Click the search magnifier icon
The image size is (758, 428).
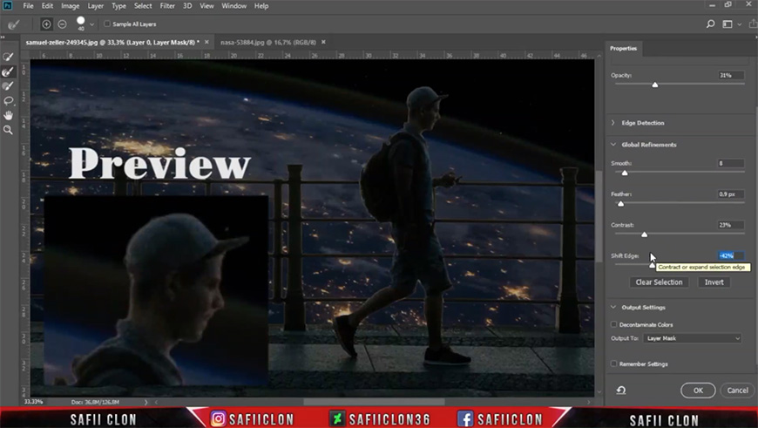coord(710,24)
